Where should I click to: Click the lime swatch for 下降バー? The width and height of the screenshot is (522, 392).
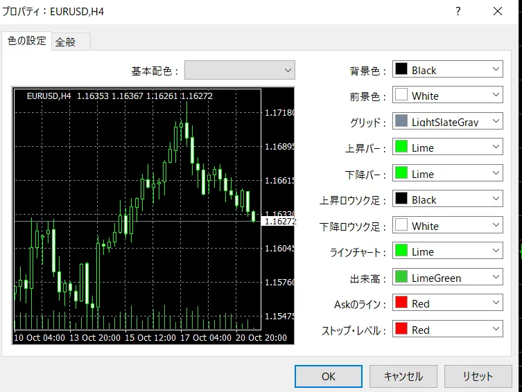point(401,172)
